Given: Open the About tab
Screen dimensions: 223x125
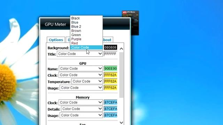Looking at the screenshot, I should (108, 40).
